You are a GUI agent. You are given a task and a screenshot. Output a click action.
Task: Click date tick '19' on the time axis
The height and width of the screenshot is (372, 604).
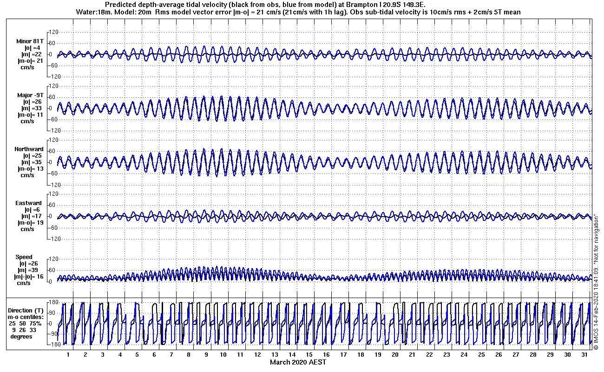(x=378, y=355)
